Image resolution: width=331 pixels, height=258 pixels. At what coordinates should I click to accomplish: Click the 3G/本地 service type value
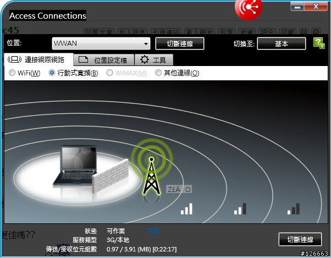pyautogui.click(x=118, y=240)
